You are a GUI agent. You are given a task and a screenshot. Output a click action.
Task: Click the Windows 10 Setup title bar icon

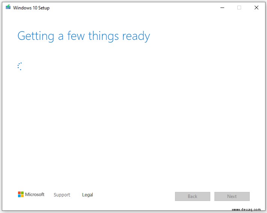pyautogui.click(x=8, y=7)
